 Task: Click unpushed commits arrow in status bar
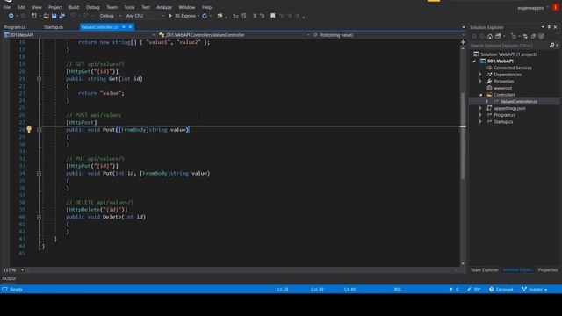[x=454, y=289]
